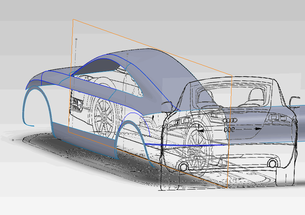Click the reference point on the roof surface
305x215 pixels.
pos(128,54)
